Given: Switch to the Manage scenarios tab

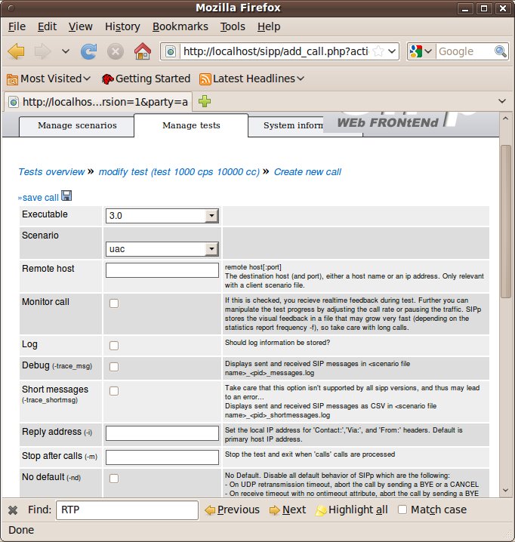Looking at the screenshot, I should point(77,126).
